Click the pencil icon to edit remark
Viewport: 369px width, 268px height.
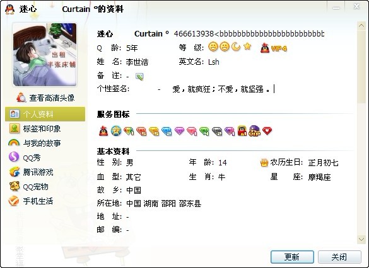click(x=139, y=77)
